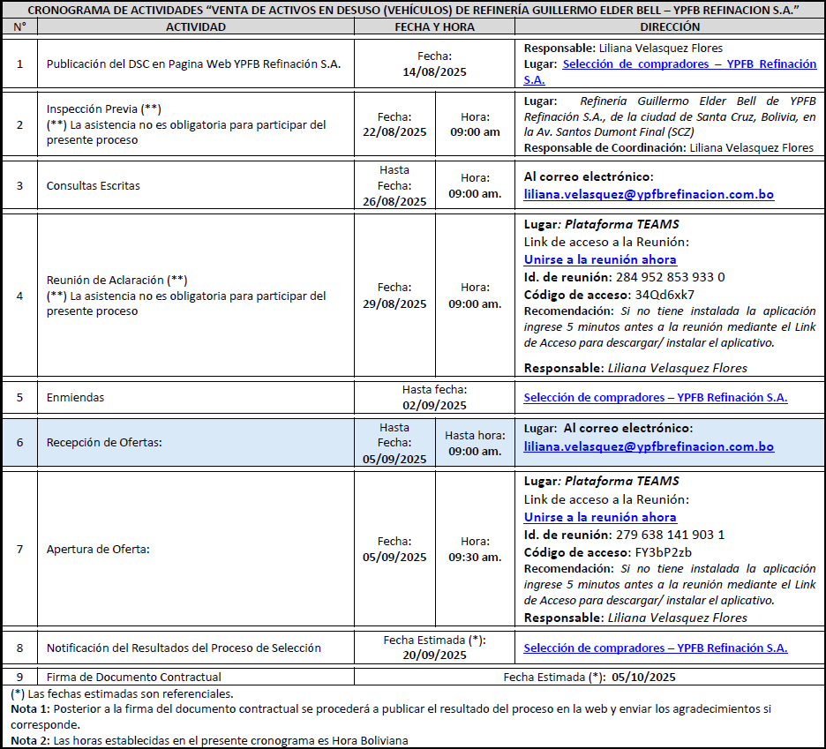
Task: Click the date '26/08/2025'
Action: pos(394,202)
